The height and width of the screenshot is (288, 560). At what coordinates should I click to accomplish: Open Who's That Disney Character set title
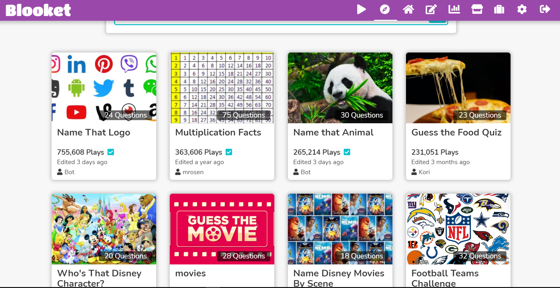pyautogui.click(x=99, y=278)
